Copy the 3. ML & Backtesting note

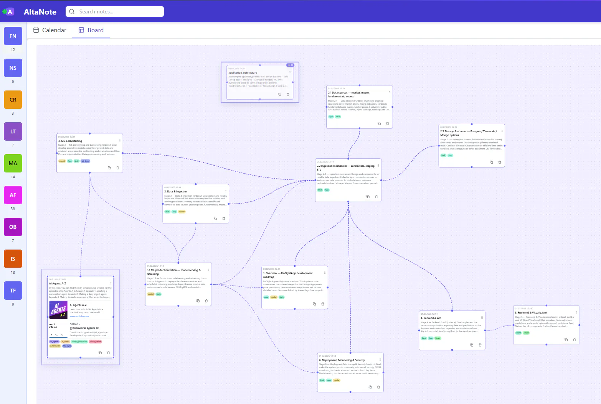[x=109, y=168]
